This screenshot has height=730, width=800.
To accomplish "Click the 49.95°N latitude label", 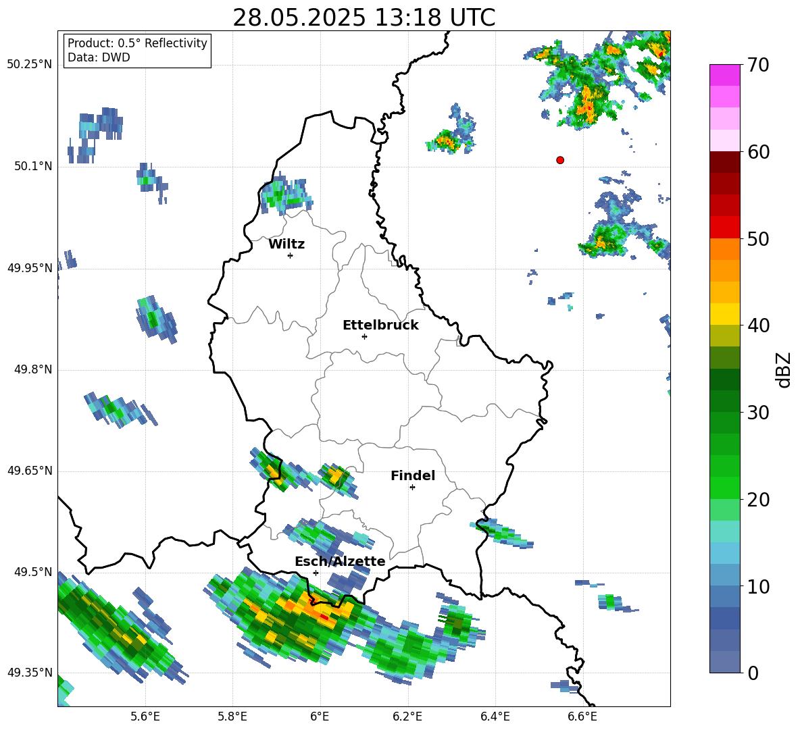I will tap(30, 268).
